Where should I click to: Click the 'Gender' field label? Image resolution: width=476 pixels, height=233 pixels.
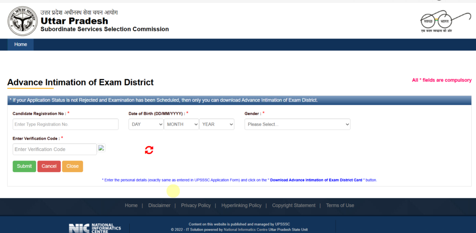tap(252, 113)
